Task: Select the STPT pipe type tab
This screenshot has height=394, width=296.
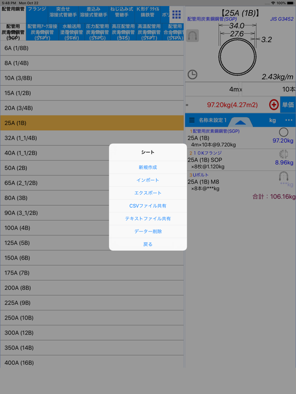Action: coord(149,32)
